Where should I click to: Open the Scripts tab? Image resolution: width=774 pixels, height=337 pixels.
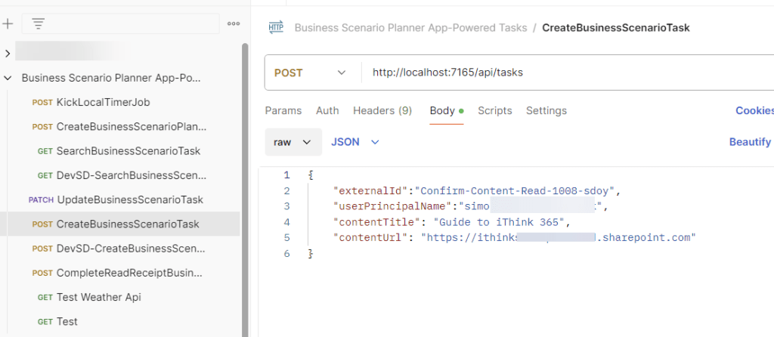(494, 110)
